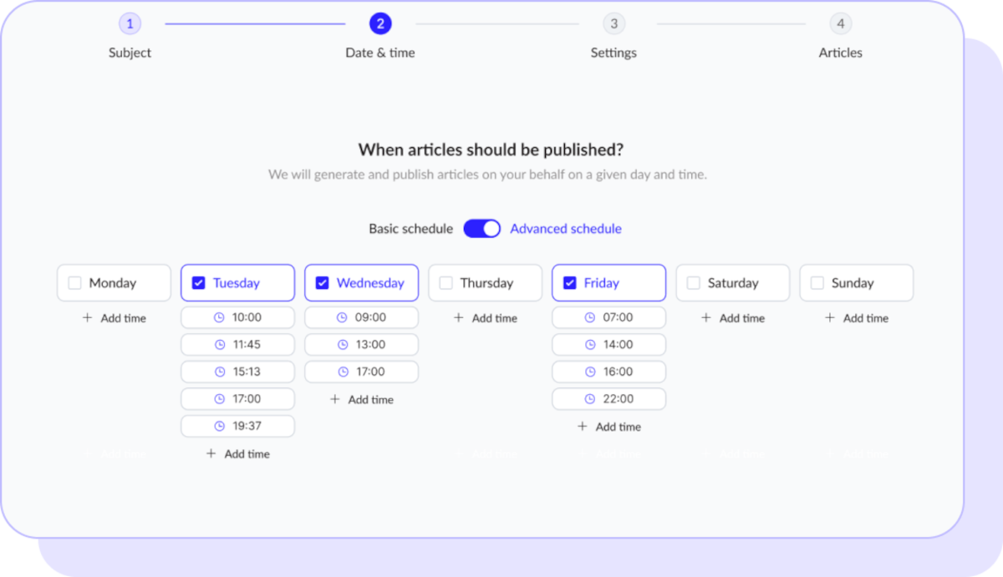Image resolution: width=1003 pixels, height=577 pixels.
Task: Uncheck the Tuesday checkbox
Action: coord(198,283)
